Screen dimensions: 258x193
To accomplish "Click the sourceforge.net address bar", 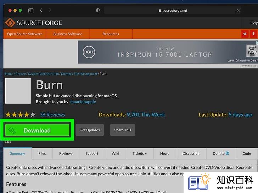I will pos(173,11).
